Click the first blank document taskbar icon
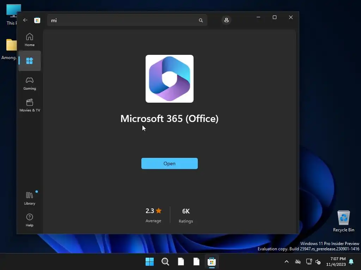Image resolution: width=361 pixels, height=270 pixels. pyautogui.click(x=181, y=262)
